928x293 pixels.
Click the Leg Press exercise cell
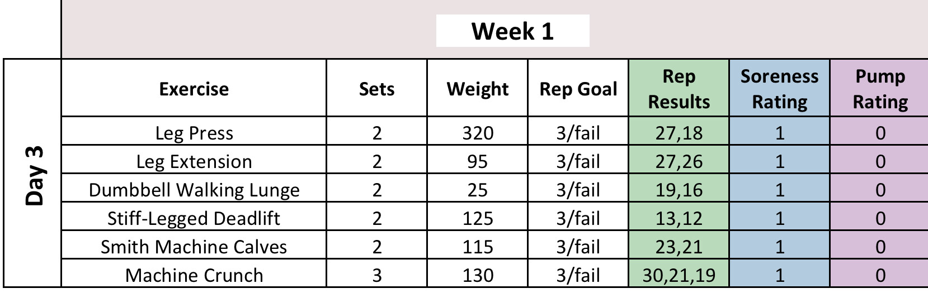tap(194, 133)
